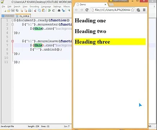
Task: Reload the Demo page in browser
Action: click(x=87, y=10)
